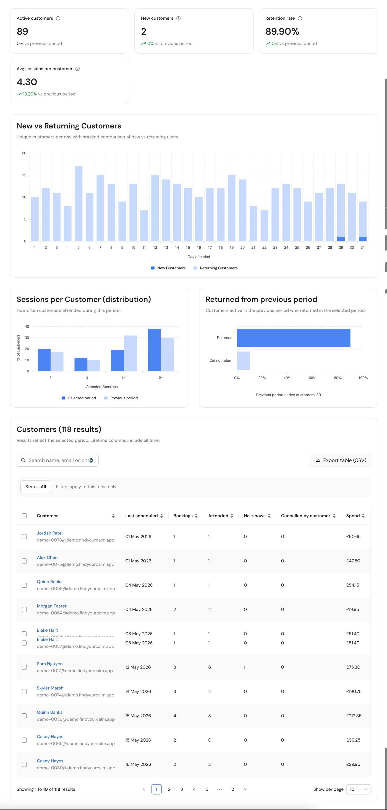Go to next page arrow
The width and height of the screenshot is (387, 810).
point(245,789)
